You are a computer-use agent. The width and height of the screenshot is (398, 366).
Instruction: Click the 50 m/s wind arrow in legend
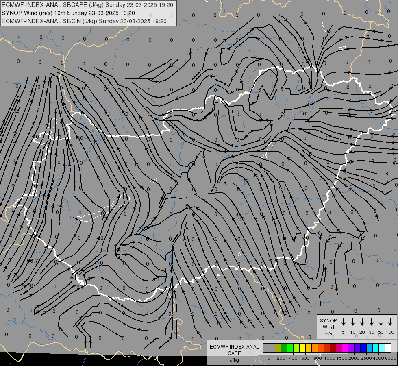click(x=381, y=322)
